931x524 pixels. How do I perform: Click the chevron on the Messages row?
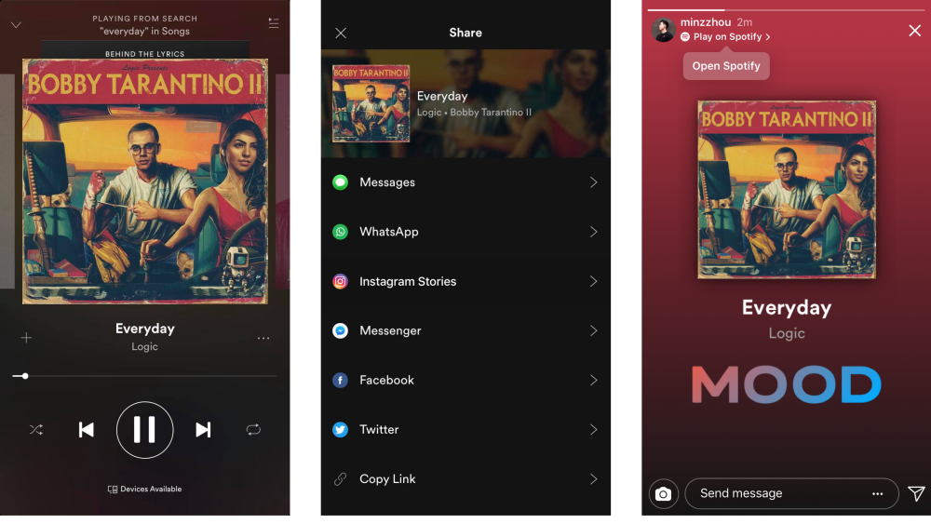pos(593,182)
